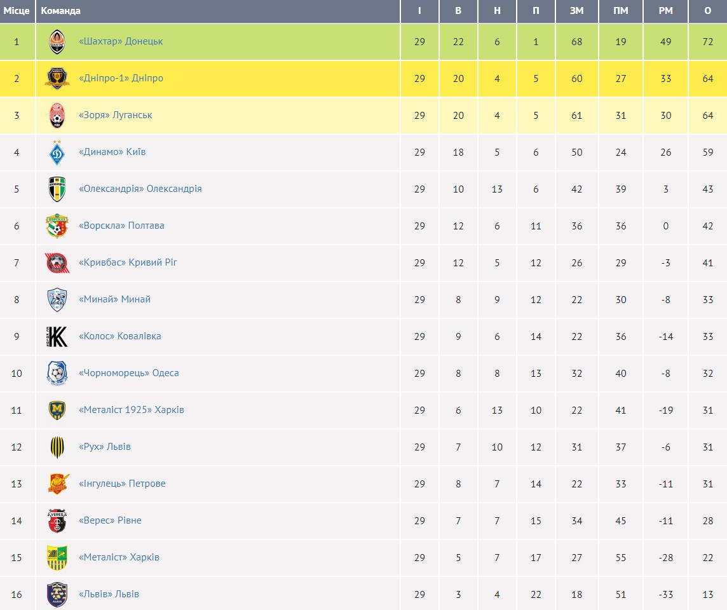Click the Shakhtar Donetsk club logo
The height and width of the screenshot is (610, 727).
[57, 42]
